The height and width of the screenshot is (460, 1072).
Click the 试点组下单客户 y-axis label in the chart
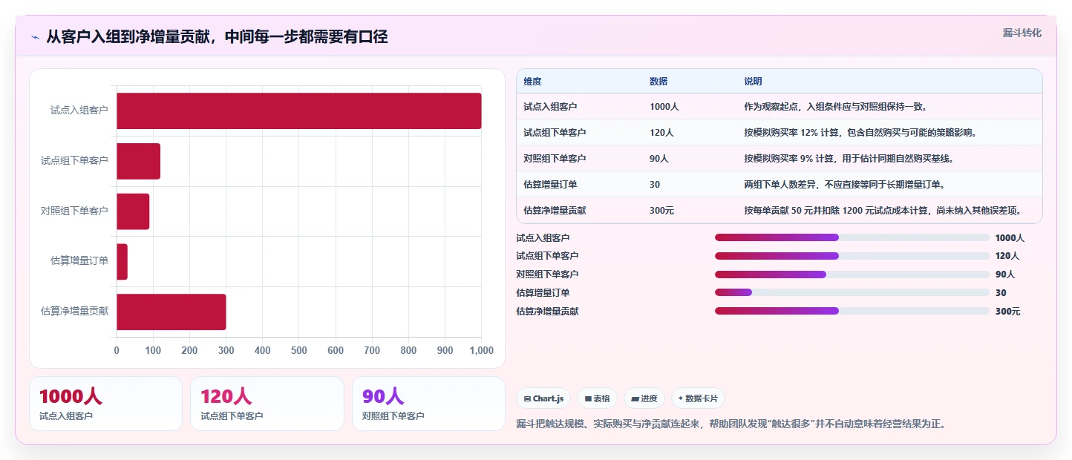click(x=74, y=161)
